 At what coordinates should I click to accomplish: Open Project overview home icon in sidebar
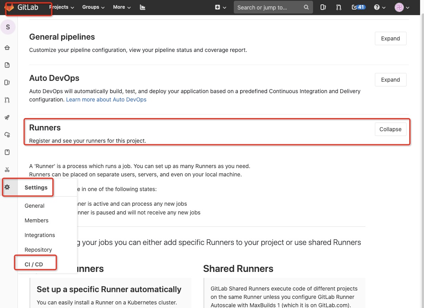pos(7,48)
